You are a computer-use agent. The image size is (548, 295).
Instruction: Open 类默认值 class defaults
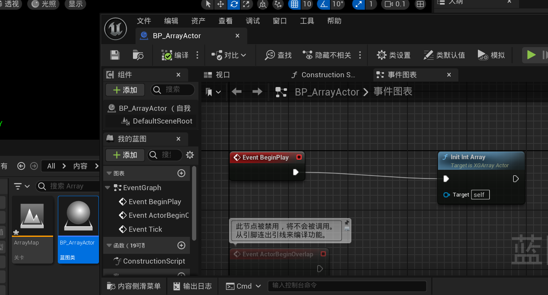point(444,55)
